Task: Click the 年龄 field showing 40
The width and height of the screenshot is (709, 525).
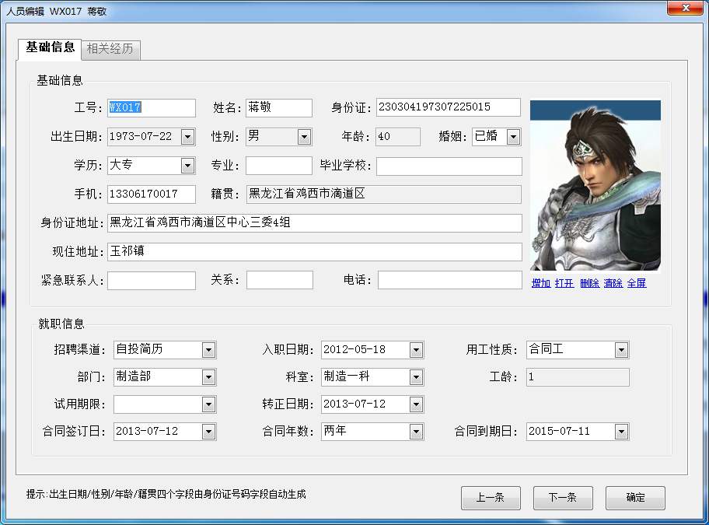Action: 398,137
